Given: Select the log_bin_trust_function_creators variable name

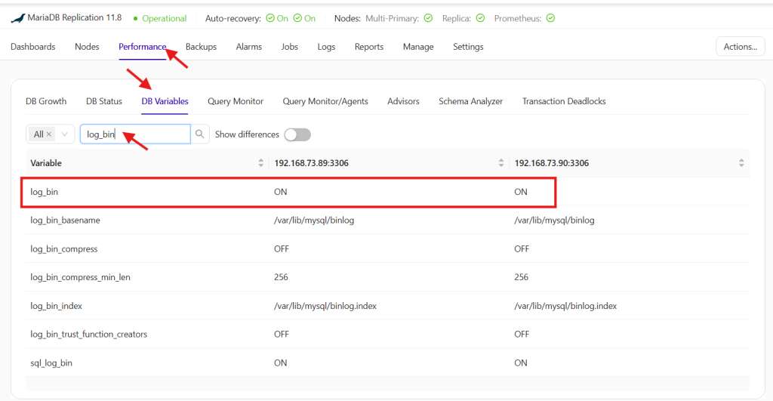Looking at the screenshot, I should coord(88,335).
